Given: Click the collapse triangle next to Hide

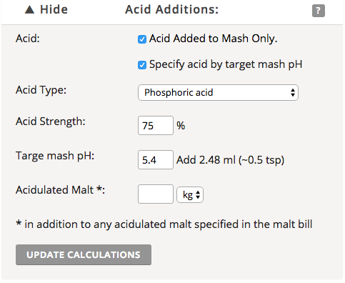Looking at the screenshot, I should (30, 10).
